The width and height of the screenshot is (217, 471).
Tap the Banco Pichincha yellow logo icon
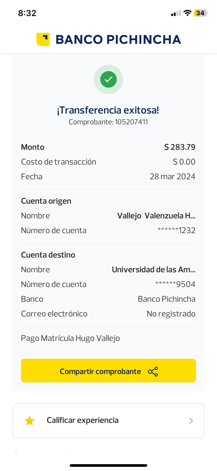tap(43, 39)
